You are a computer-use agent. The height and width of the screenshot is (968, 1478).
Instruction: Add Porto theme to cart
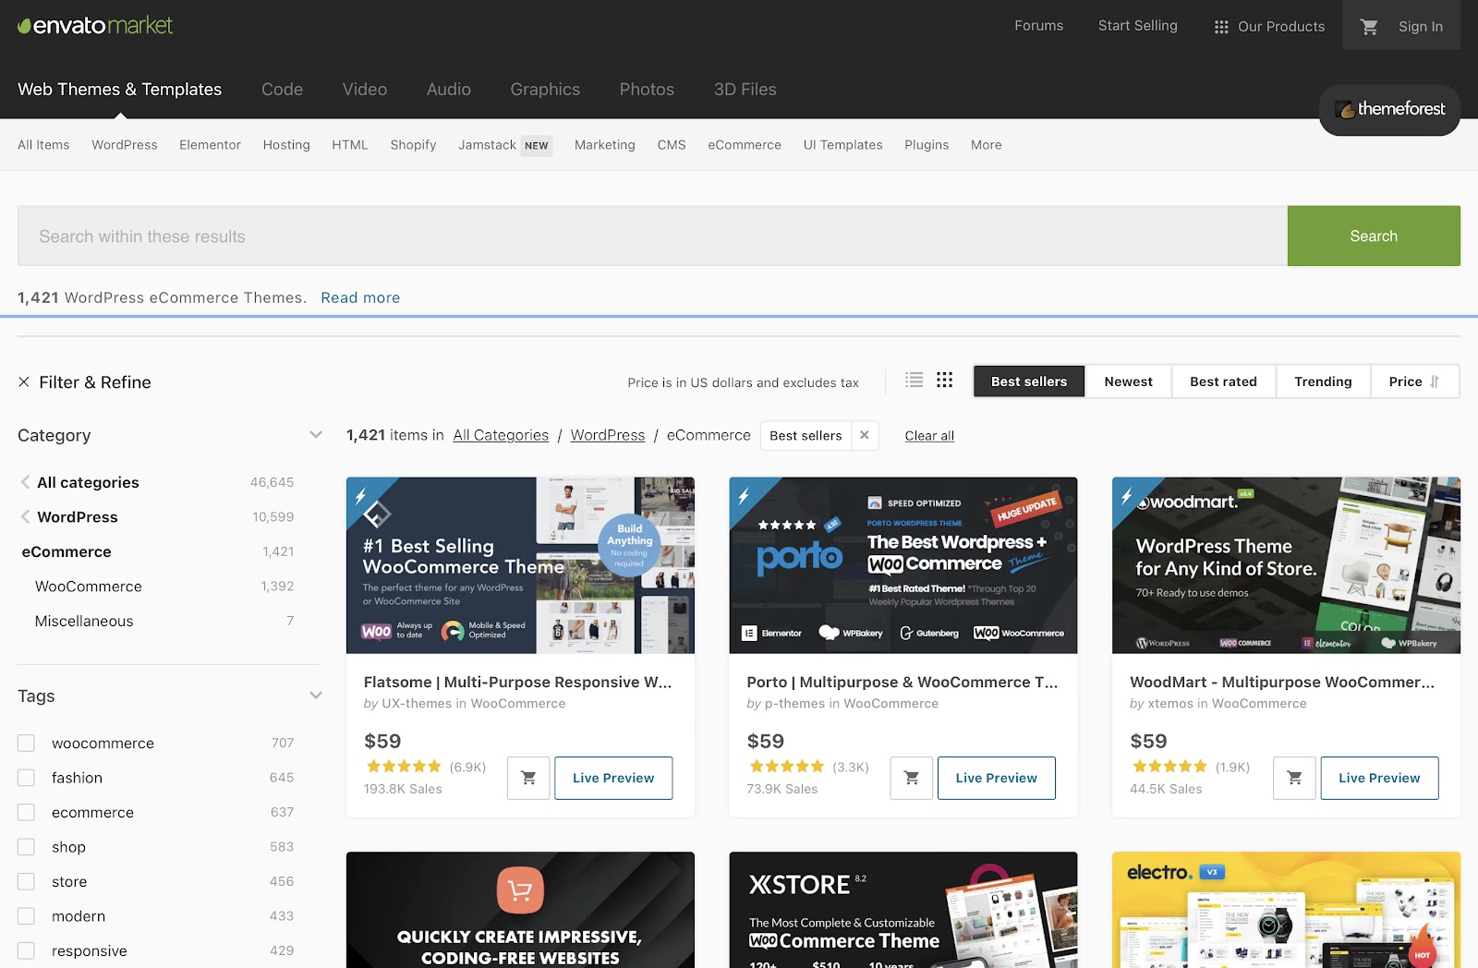tap(912, 778)
